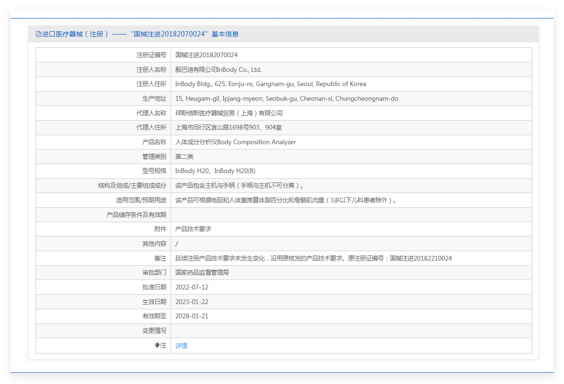Screen dimensions: 564x384
Task: Click the bullet icon beside 注 label
Action: click(x=157, y=346)
